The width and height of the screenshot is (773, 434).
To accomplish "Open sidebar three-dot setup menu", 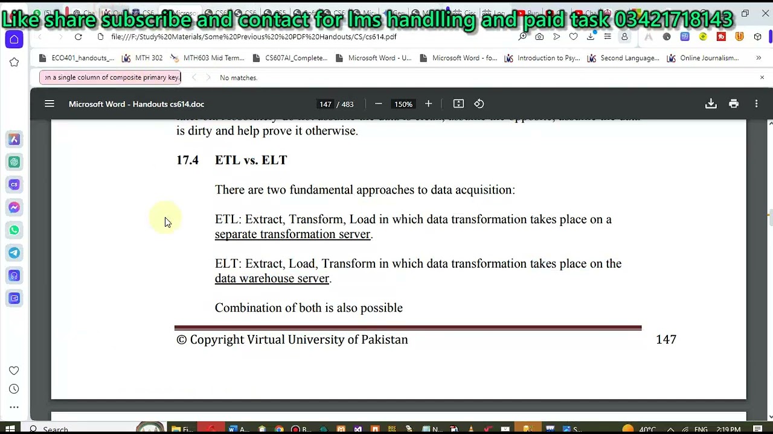I will (14, 407).
